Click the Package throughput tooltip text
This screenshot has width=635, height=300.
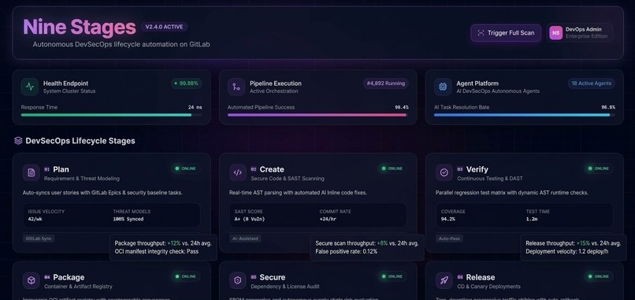(x=163, y=243)
